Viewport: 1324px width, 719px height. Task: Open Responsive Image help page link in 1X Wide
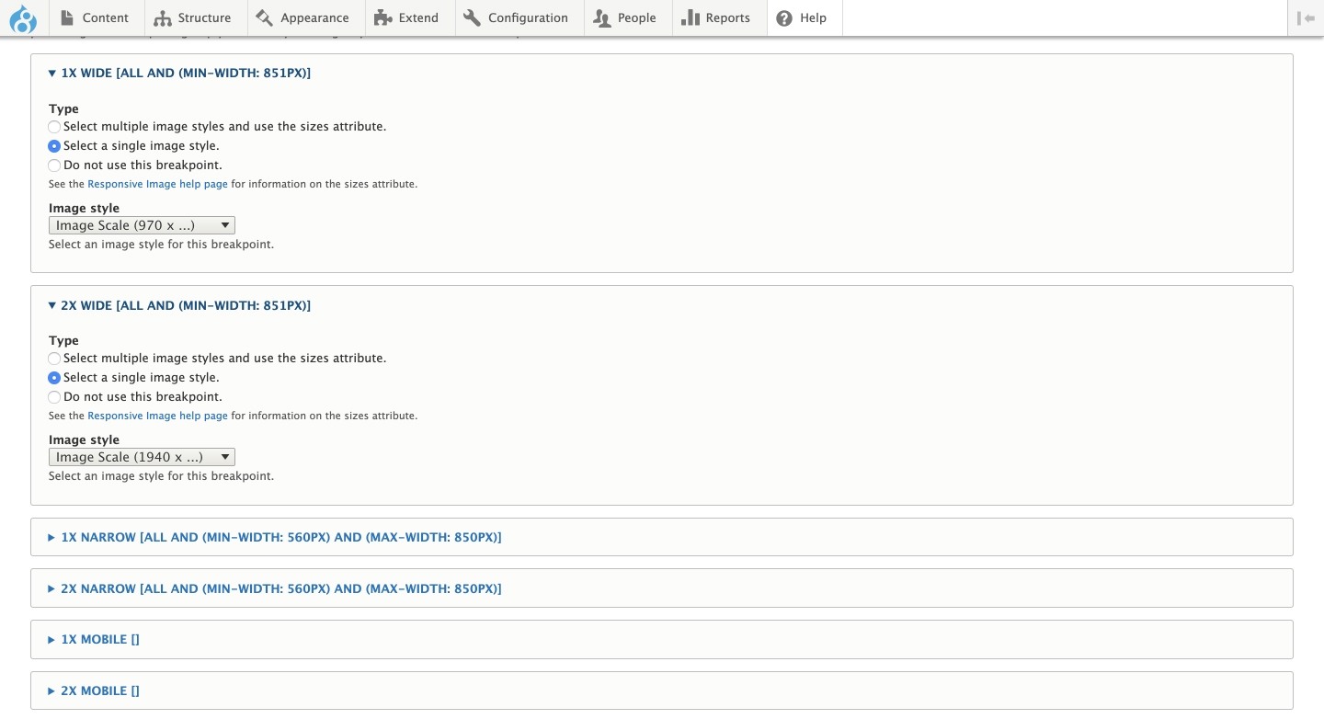pos(157,184)
